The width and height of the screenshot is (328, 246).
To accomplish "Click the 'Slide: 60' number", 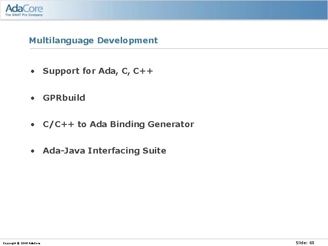I will (305, 243).
